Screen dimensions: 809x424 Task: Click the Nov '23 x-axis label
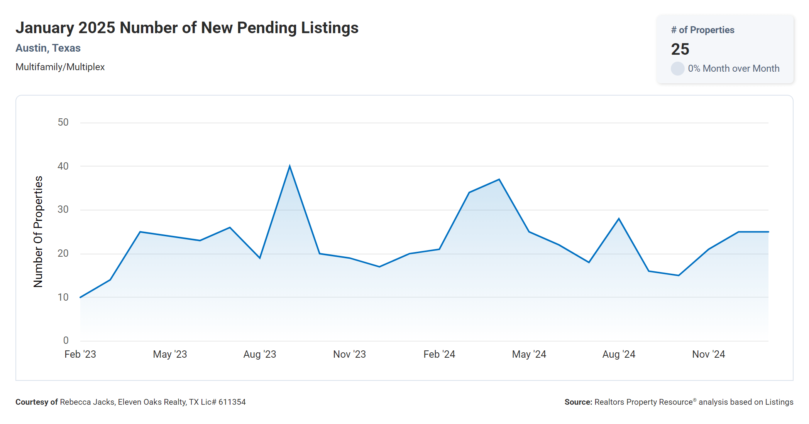(x=349, y=354)
